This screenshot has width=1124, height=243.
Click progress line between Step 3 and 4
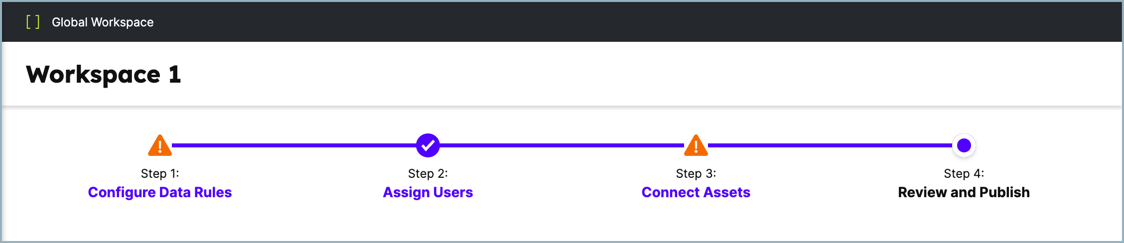(x=830, y=145)
